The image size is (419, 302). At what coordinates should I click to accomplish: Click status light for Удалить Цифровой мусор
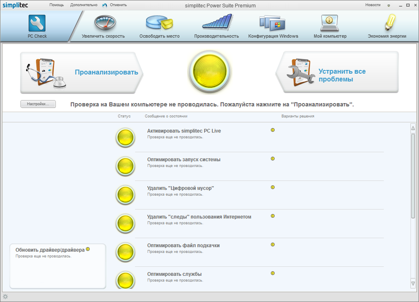coord(125,195)
